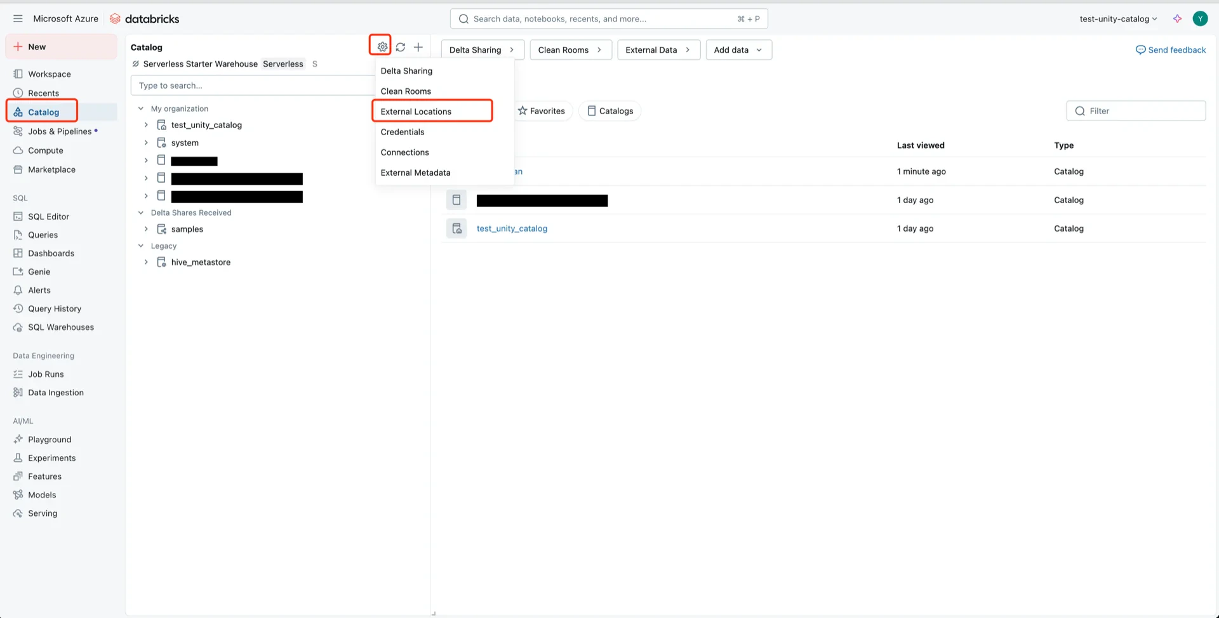Expand the system catalog node
The width and height of the screenshot is (1219, 618).
click(x=146, y=143)
